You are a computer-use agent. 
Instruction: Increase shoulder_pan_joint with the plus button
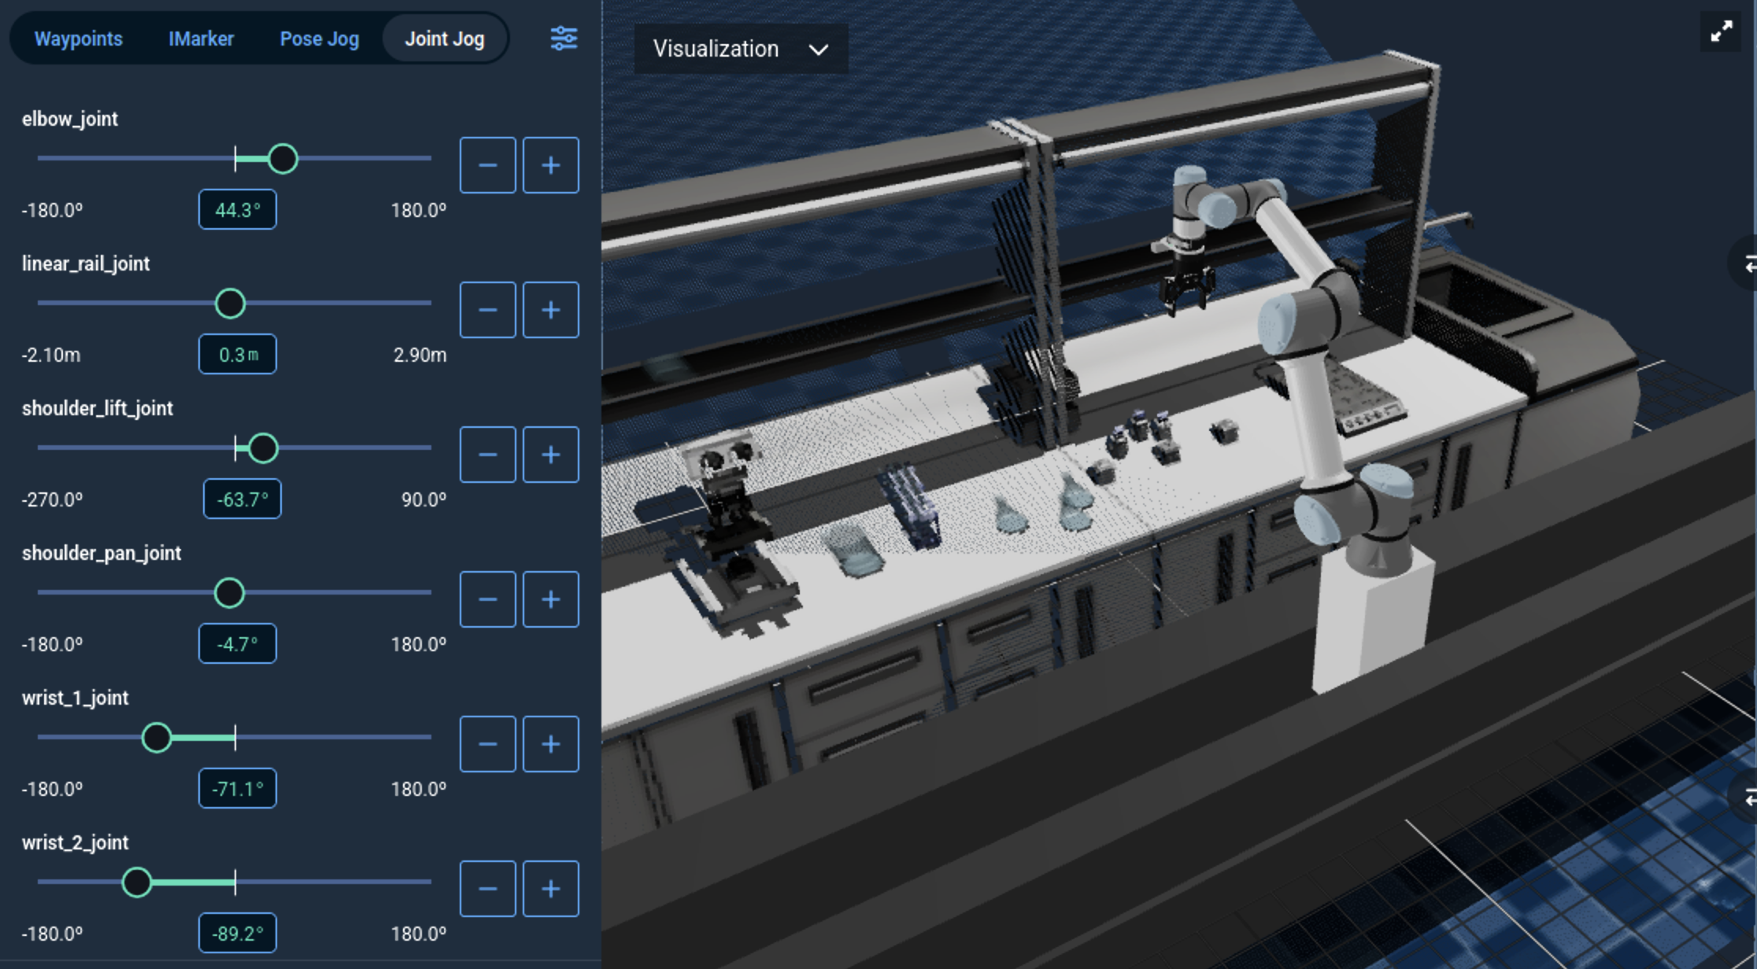[551, 599]
